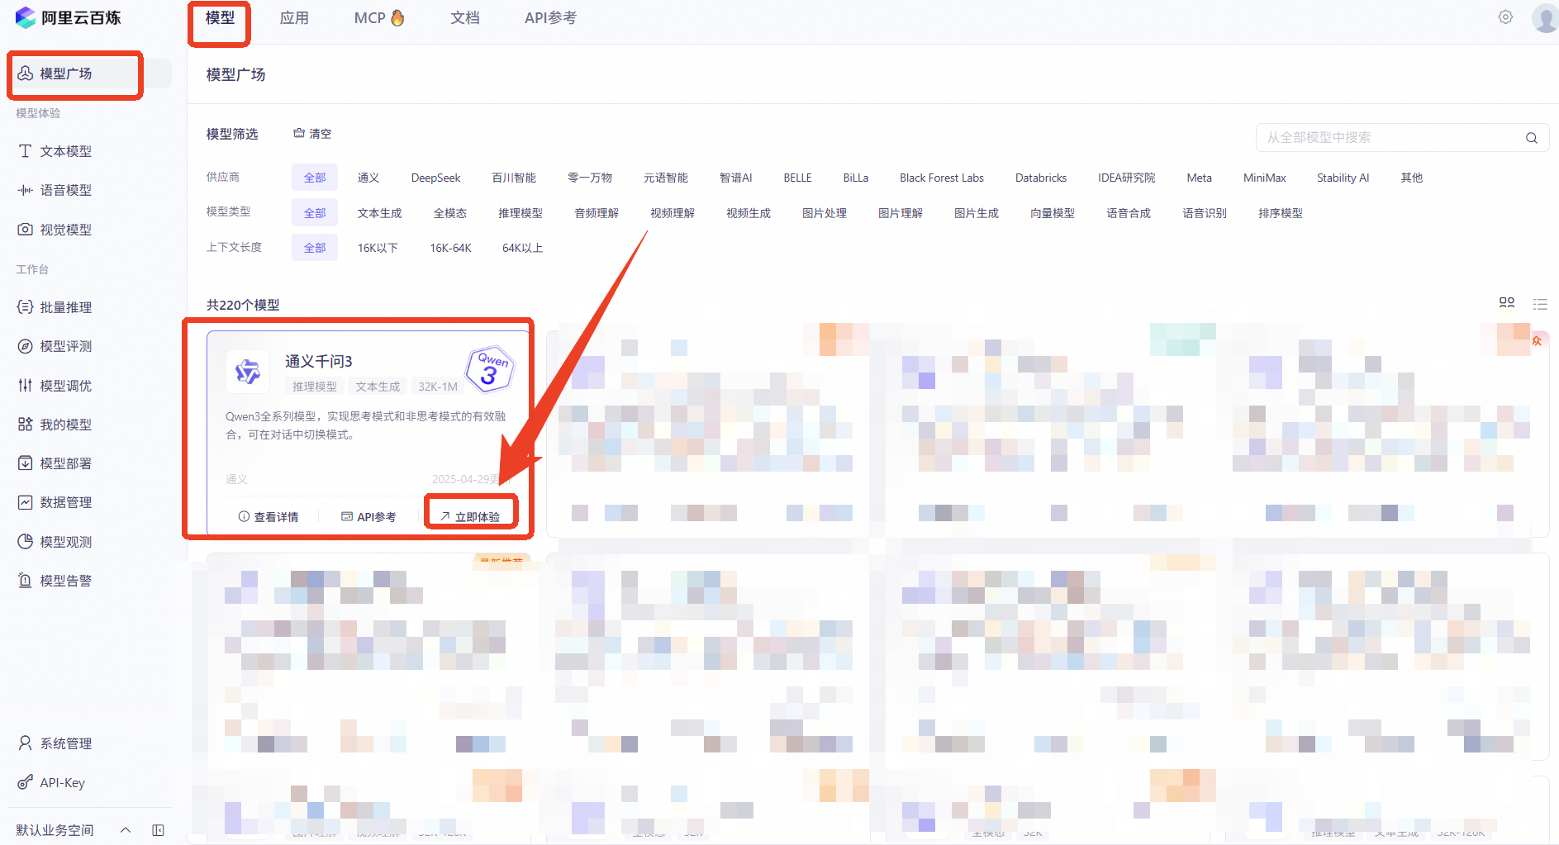Filter providers by MiniMax
The image size is (1559, 845).
[x=1264, y=178]
